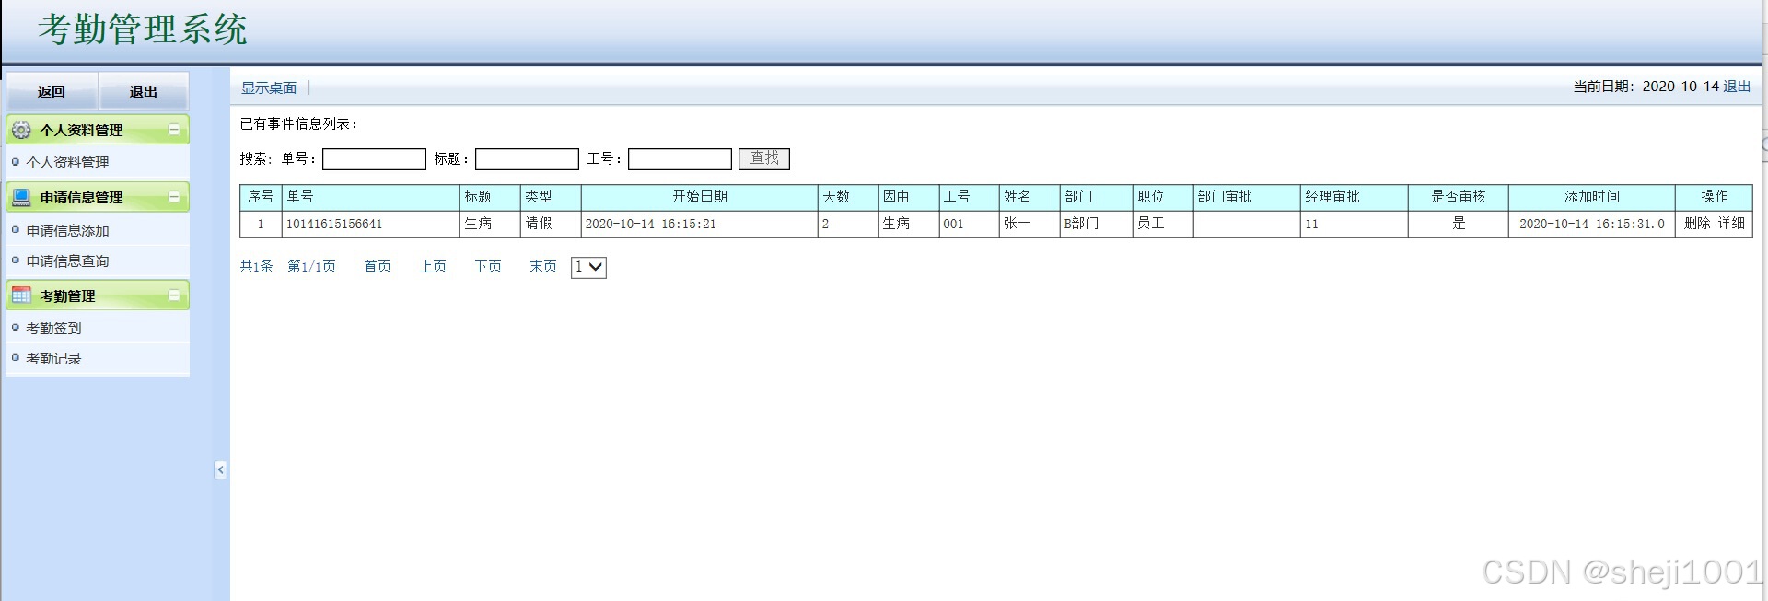Open 考勤记录 menu item
The width and height of the screenshot is (1768, 601).
[53, 358]
